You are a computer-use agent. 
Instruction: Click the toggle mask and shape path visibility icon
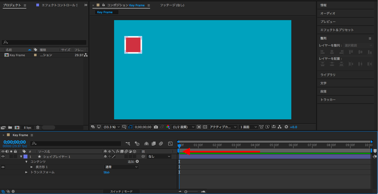(x=130, y=127)
